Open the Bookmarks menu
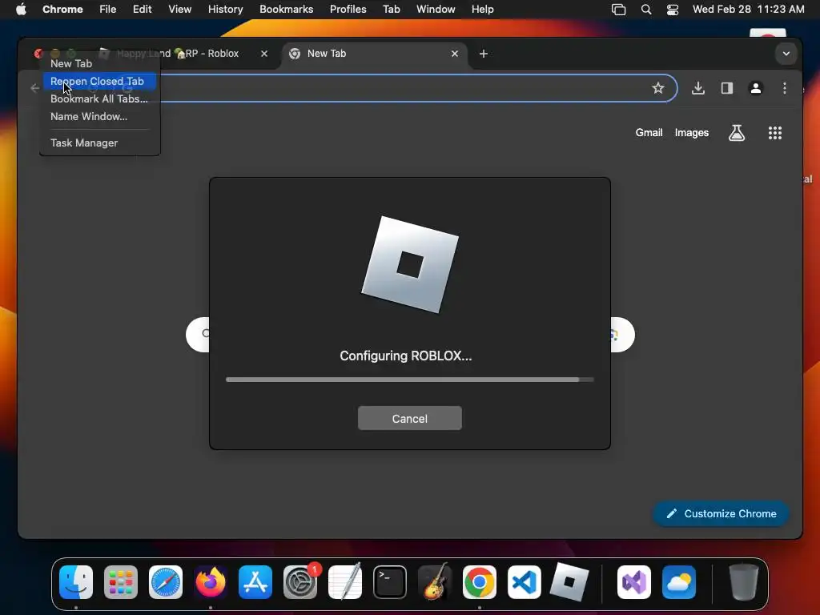This screenshot has height=615, width=820. [287, 10]
